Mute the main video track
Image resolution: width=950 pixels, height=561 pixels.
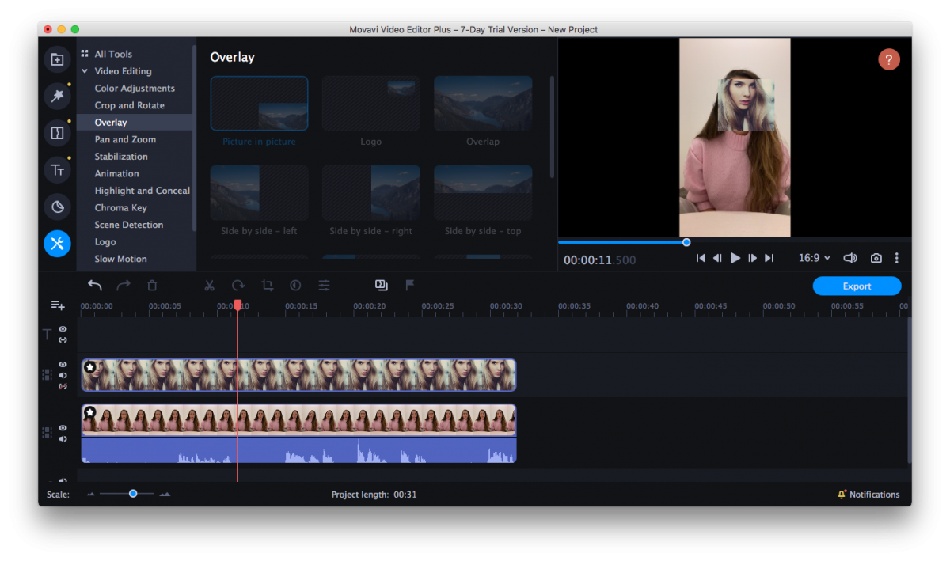(x=62, y=438)
